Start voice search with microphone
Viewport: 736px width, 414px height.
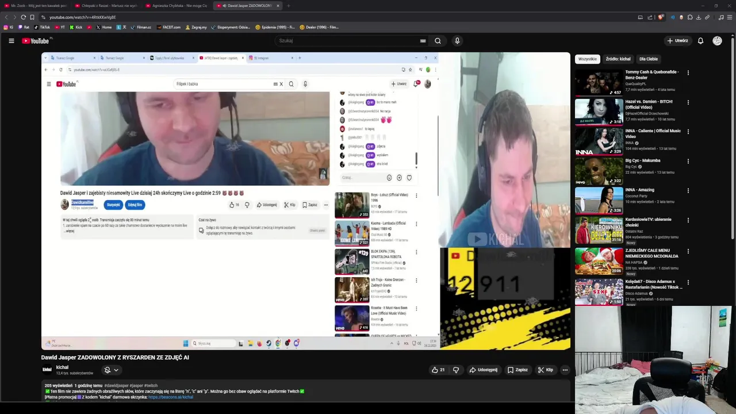pyautogui.click(x=457, y=41)
